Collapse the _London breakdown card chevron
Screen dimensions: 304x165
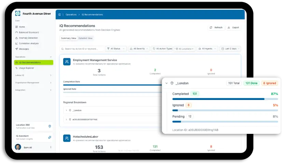pos(166,83)
